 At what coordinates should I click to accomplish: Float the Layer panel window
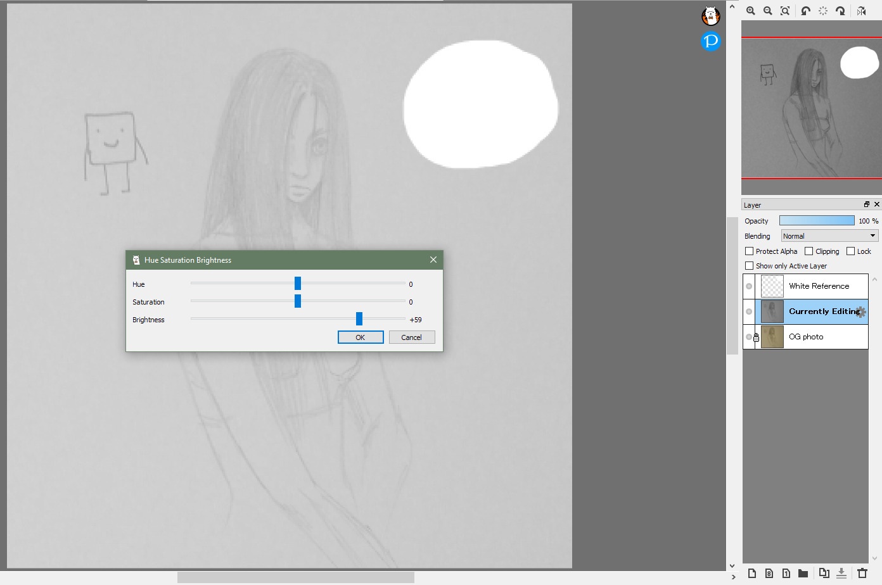(x=867, y=204)
